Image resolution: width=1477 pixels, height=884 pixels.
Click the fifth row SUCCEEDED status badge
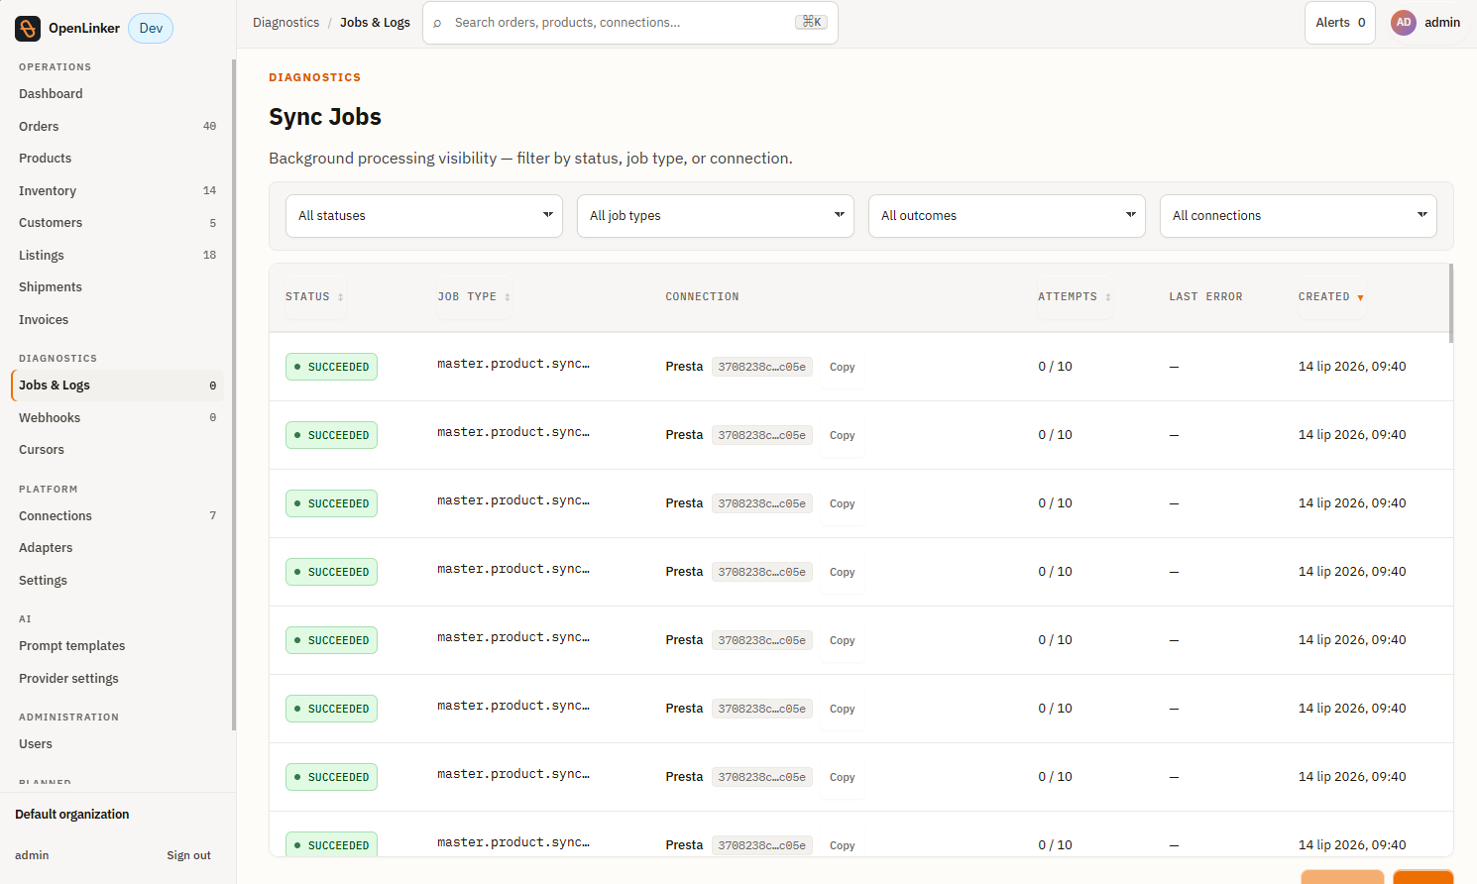pyautogui.click(x=331, y=640)
